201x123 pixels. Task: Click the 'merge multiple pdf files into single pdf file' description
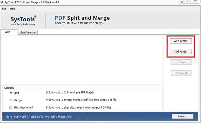[82, 100]
